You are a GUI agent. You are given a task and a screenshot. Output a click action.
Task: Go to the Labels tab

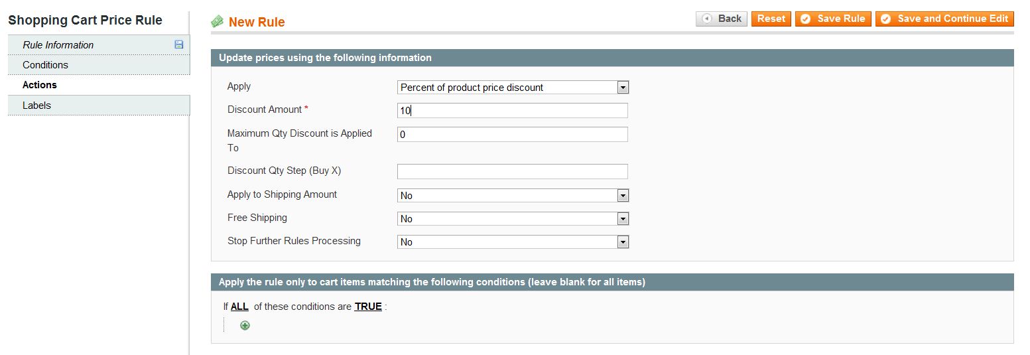36,106
